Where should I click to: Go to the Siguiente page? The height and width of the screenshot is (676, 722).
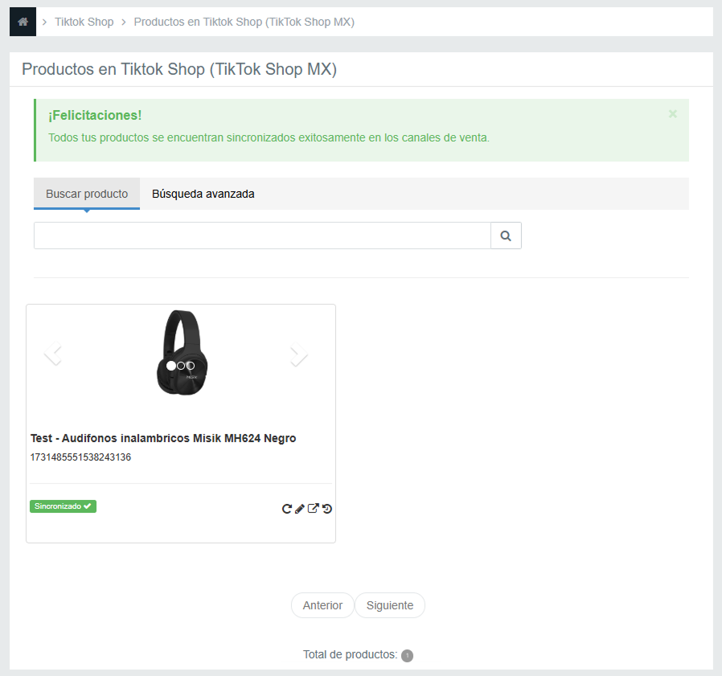click(390, 605)
